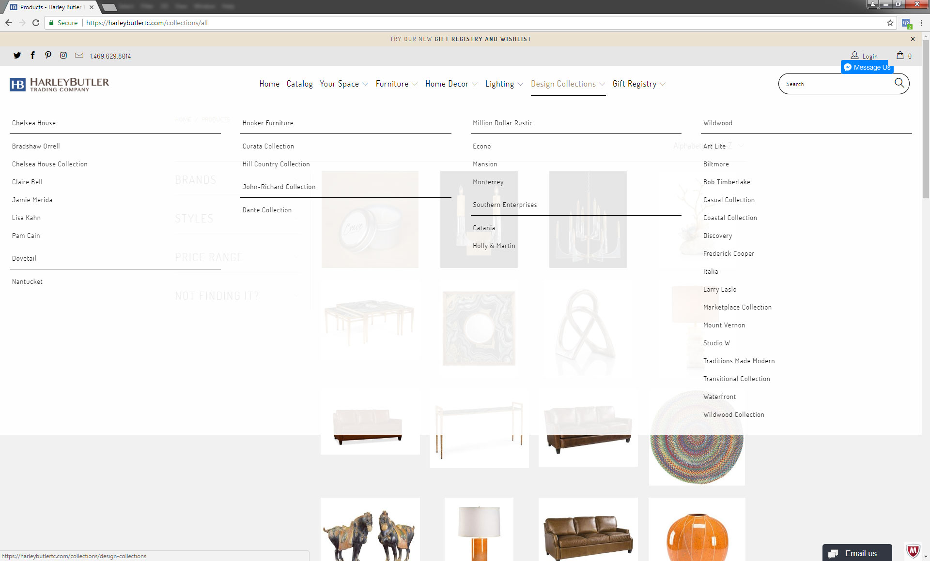930x561 pixels.
Task: Open the Catalog menu item
Action: pos(300,84)
